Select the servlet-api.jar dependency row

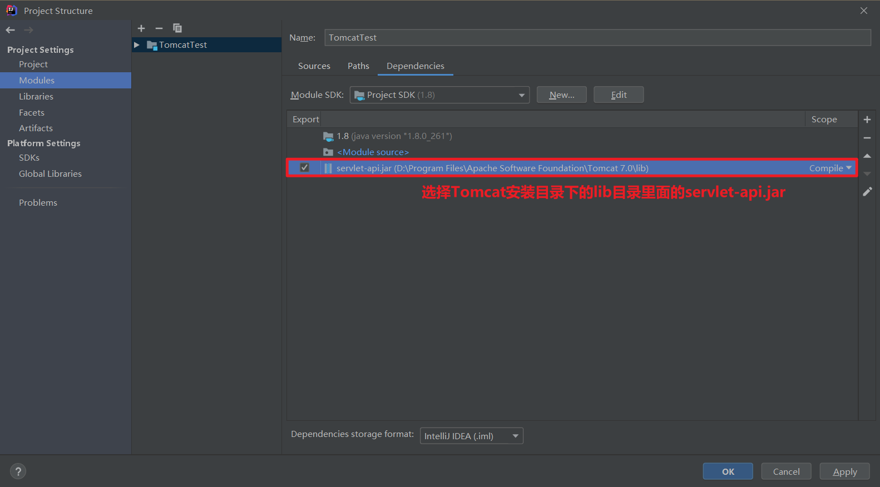click(572, 168)
